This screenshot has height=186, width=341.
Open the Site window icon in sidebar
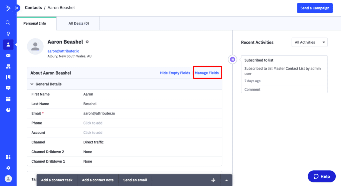(x=8, y=99)
